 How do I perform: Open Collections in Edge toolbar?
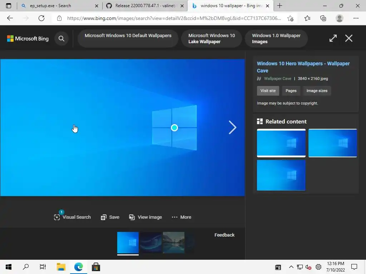(x=323, y=18)
